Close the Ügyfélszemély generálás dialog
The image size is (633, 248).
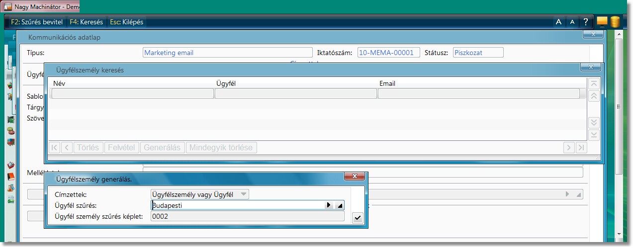(x=355, y=176)
